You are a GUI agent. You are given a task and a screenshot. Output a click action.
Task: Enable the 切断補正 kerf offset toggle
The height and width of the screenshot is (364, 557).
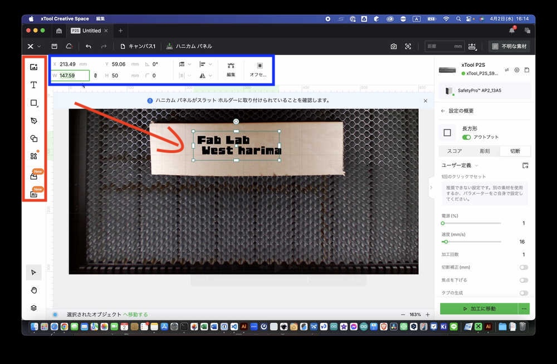coord(524,267)
